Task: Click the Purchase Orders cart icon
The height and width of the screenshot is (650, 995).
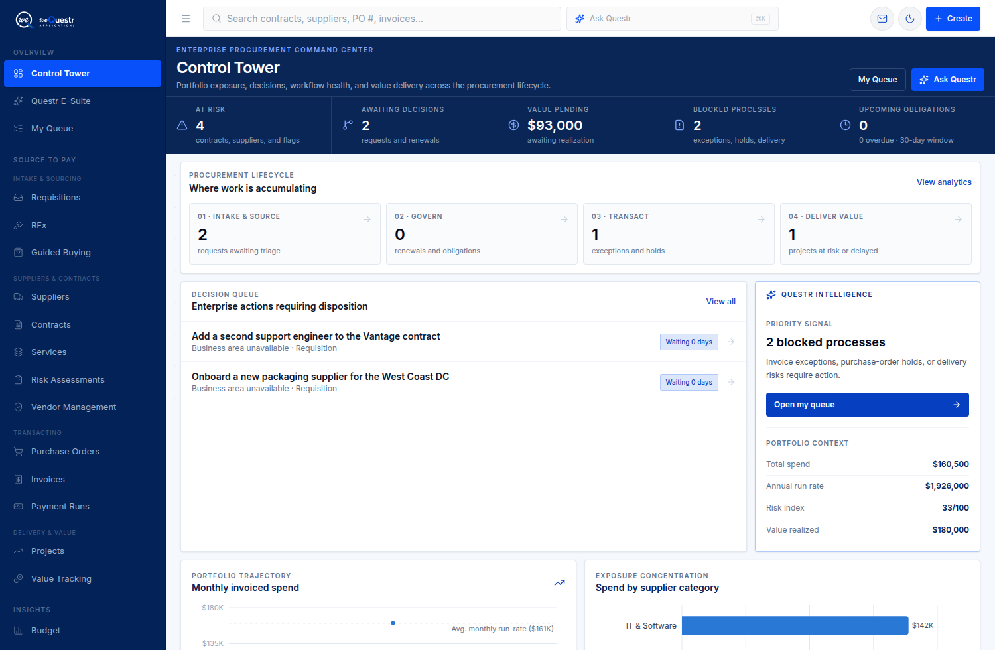Action: [x=19, y=452]
